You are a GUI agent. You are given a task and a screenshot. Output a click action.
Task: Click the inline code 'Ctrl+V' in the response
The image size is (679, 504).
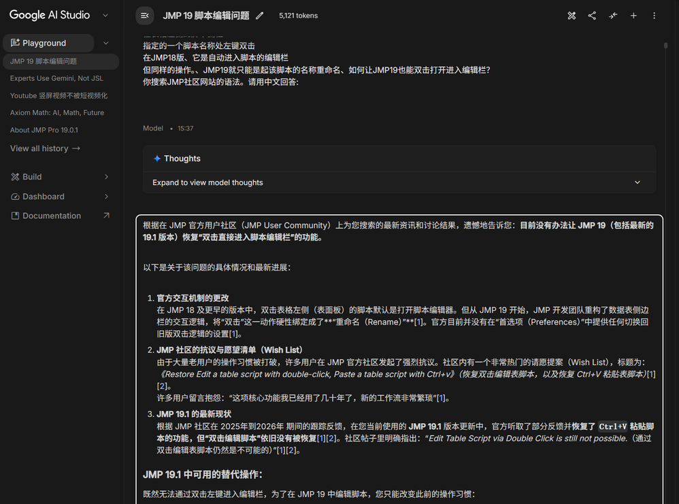(613, 426)
